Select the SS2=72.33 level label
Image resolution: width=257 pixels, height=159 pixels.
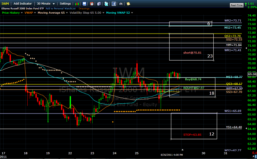(x=234, y=40)
